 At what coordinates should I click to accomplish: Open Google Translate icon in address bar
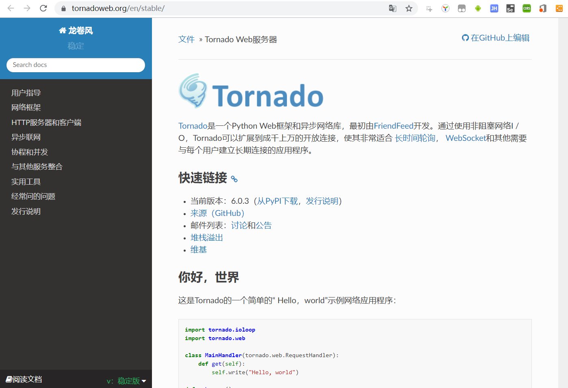click(x=392, y=8)
